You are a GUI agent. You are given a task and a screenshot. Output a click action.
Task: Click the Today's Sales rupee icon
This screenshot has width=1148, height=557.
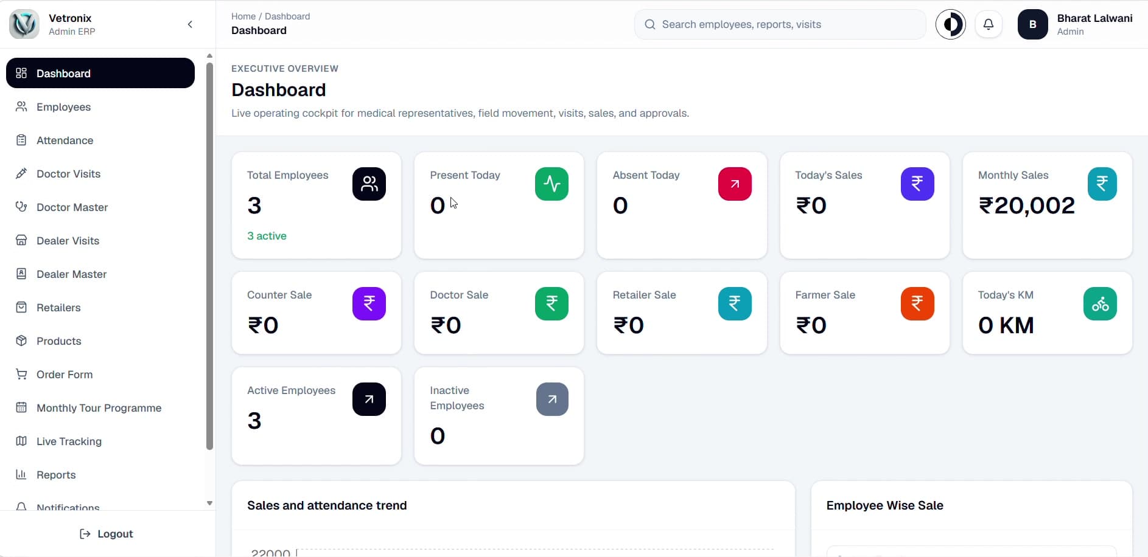pos(917,184)
